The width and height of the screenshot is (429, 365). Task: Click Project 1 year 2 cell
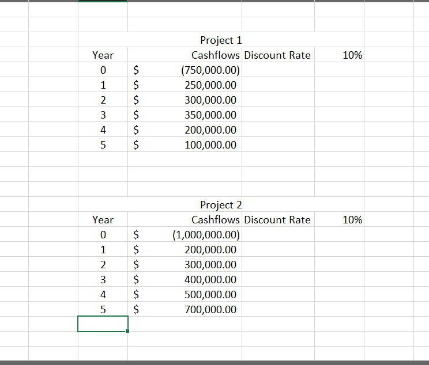tap(103, 100)
